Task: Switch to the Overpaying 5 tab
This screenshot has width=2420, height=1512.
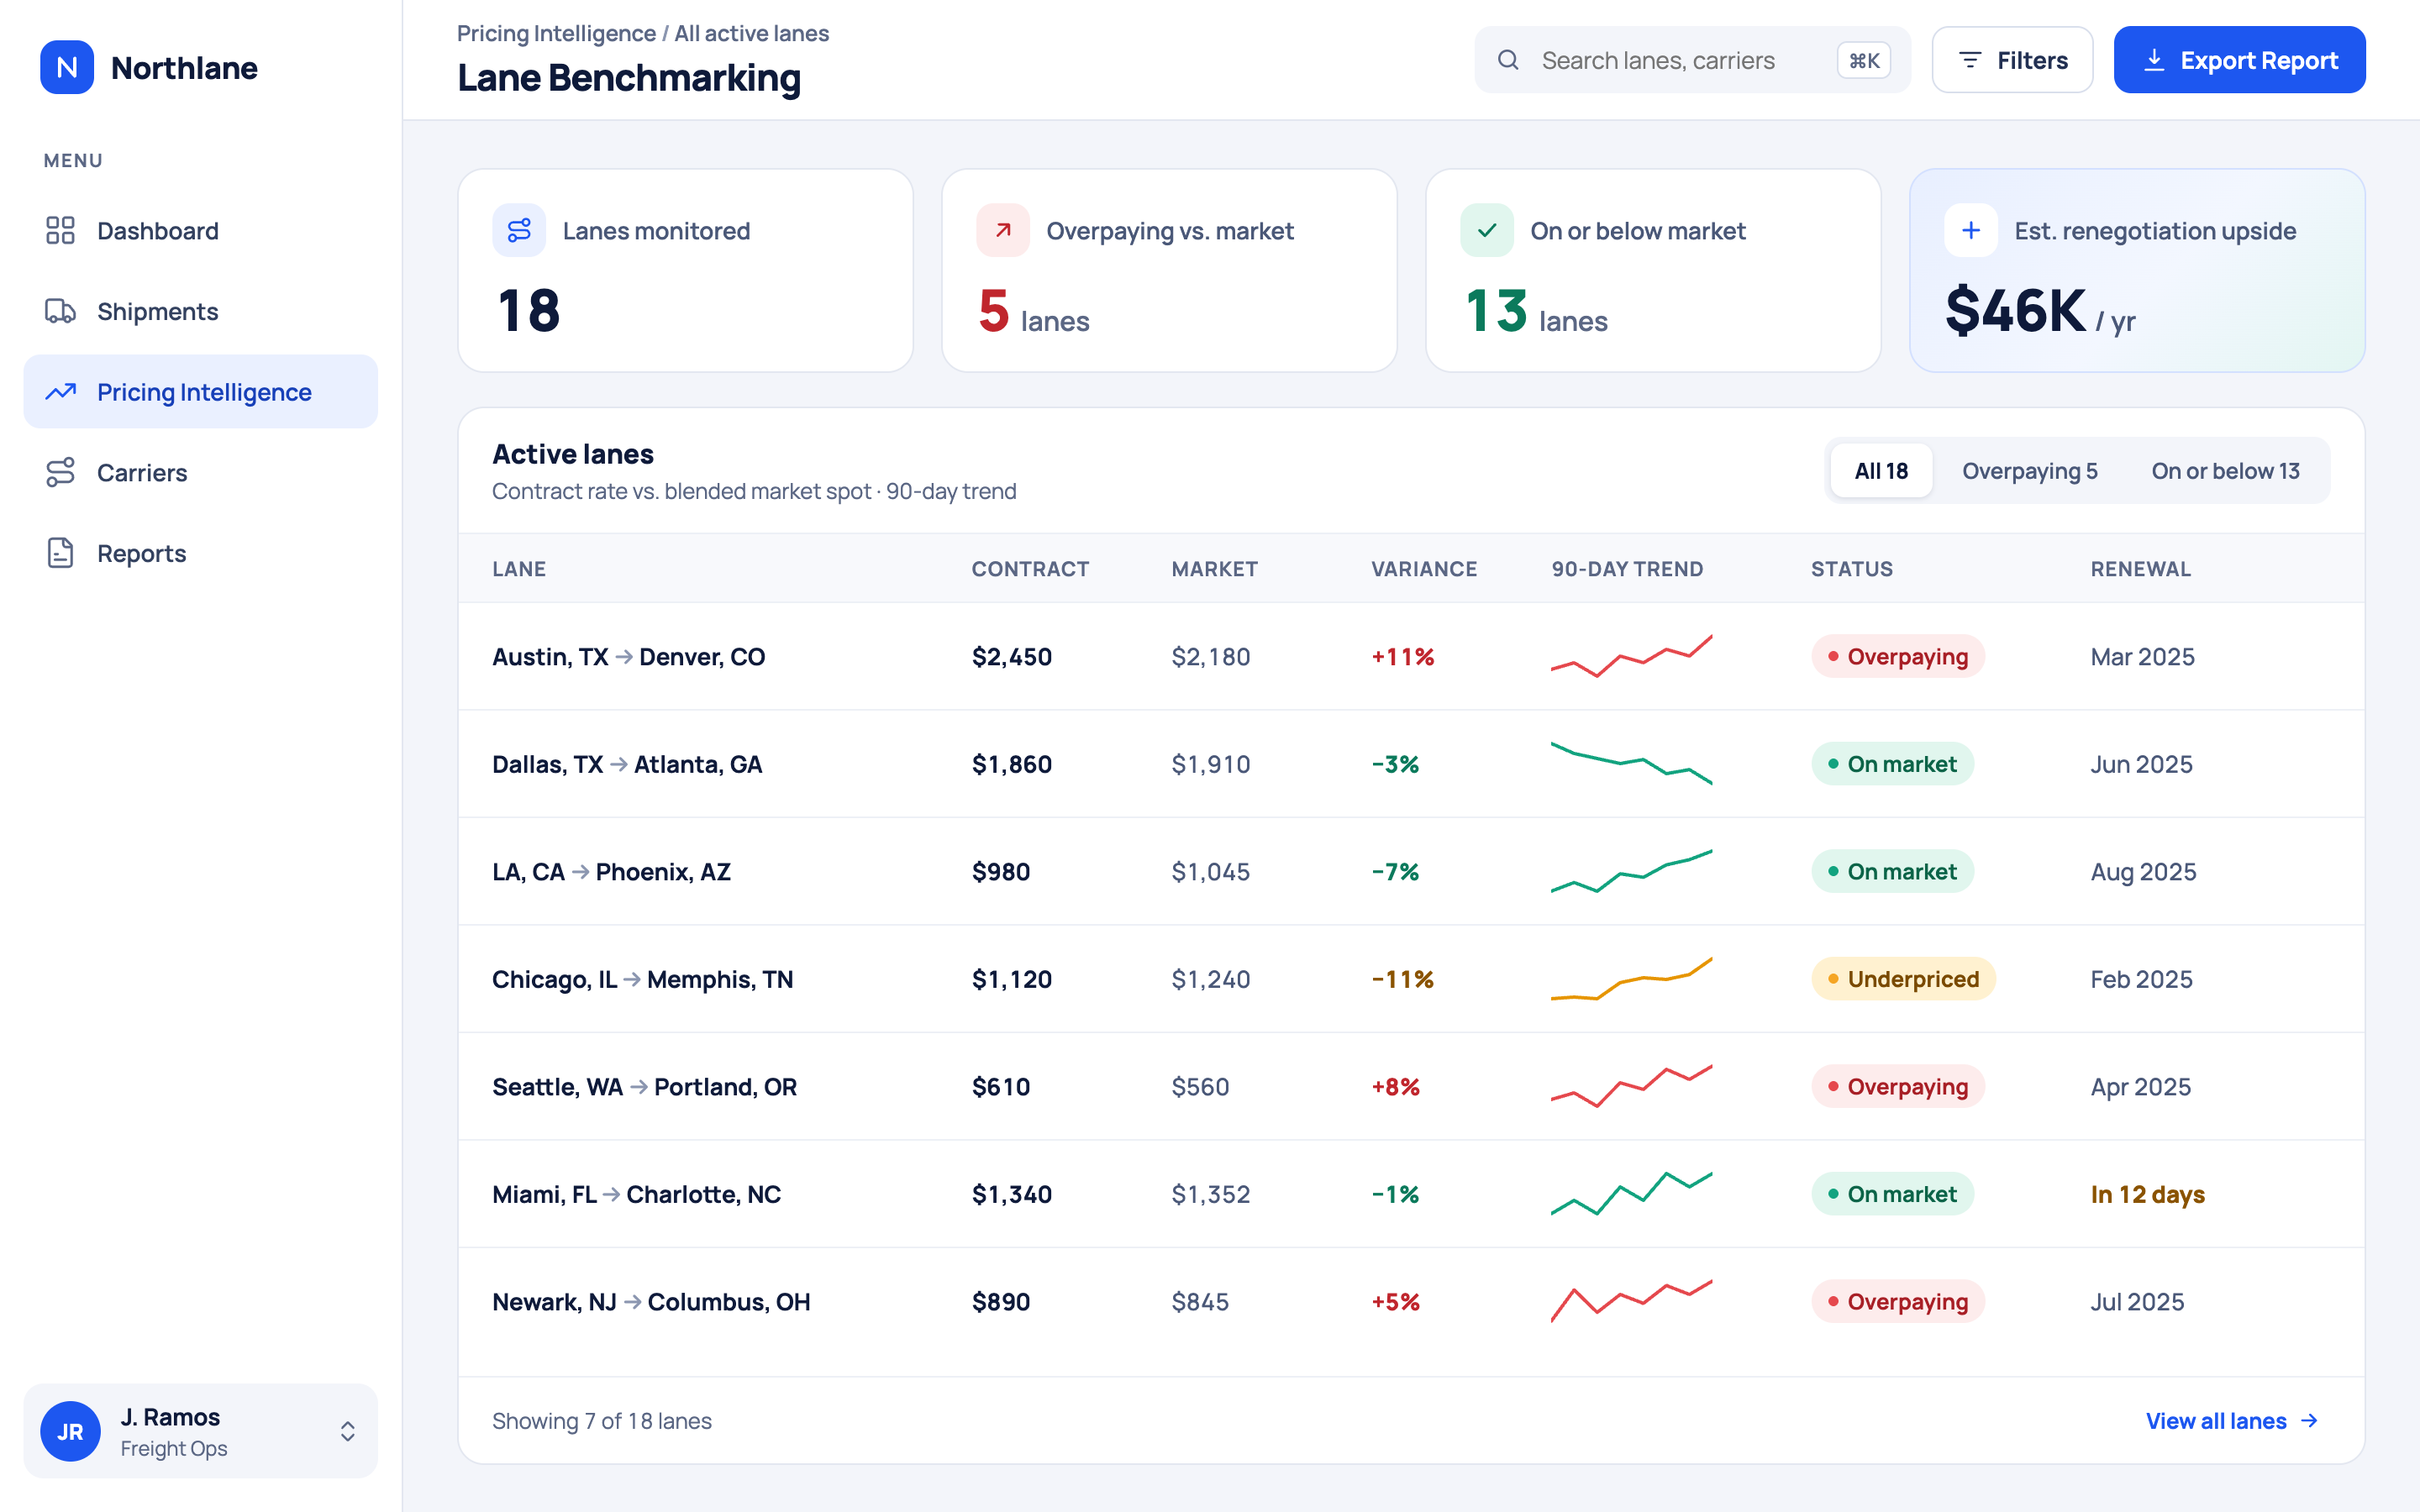Action: point(2030,470)
